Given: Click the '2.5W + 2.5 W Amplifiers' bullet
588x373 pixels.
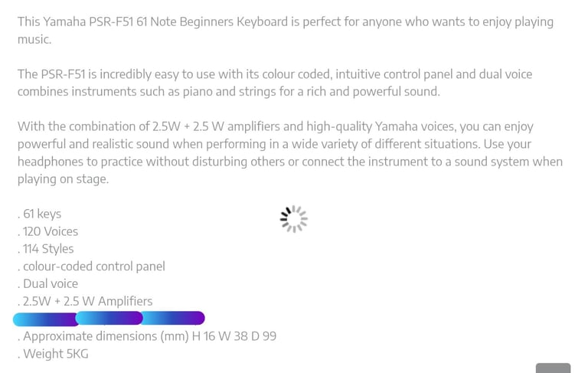Looking at the screenshot, I should tap(85, 301).
